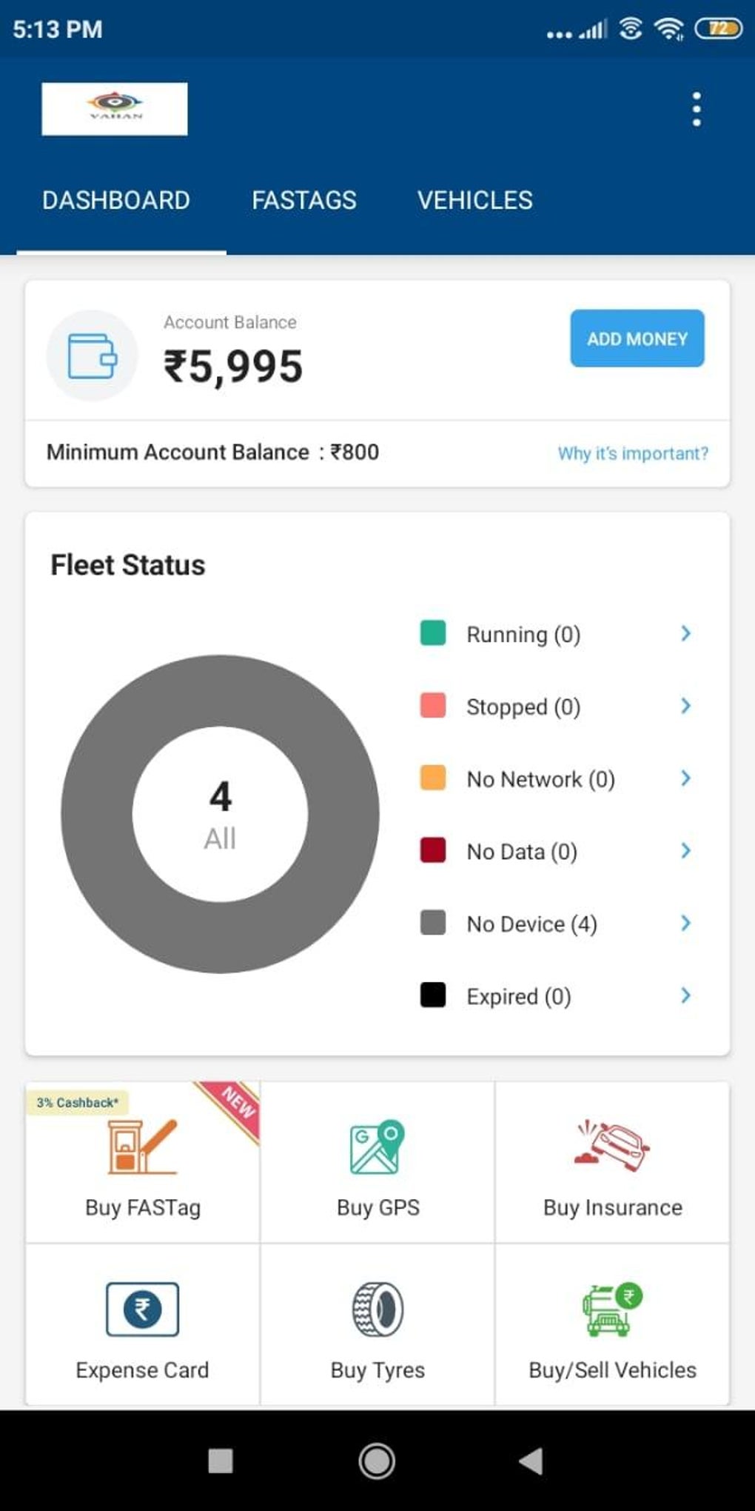The height and width of the screenshot is (1511, 755).
Task: Tap the wallet icon beside Account Balance
Action: pos(92,356)
